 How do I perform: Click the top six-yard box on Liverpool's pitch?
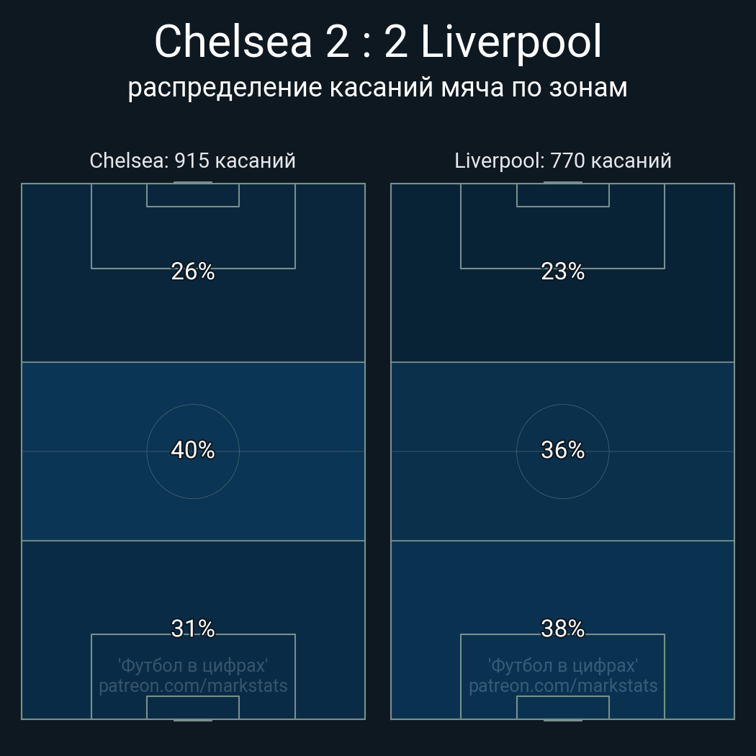(562, 195)
